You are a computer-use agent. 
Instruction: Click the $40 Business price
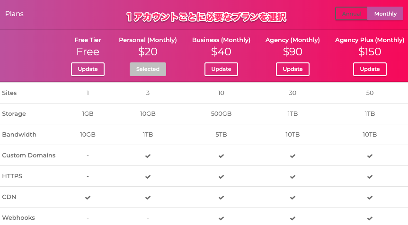(x=221, y=52)
